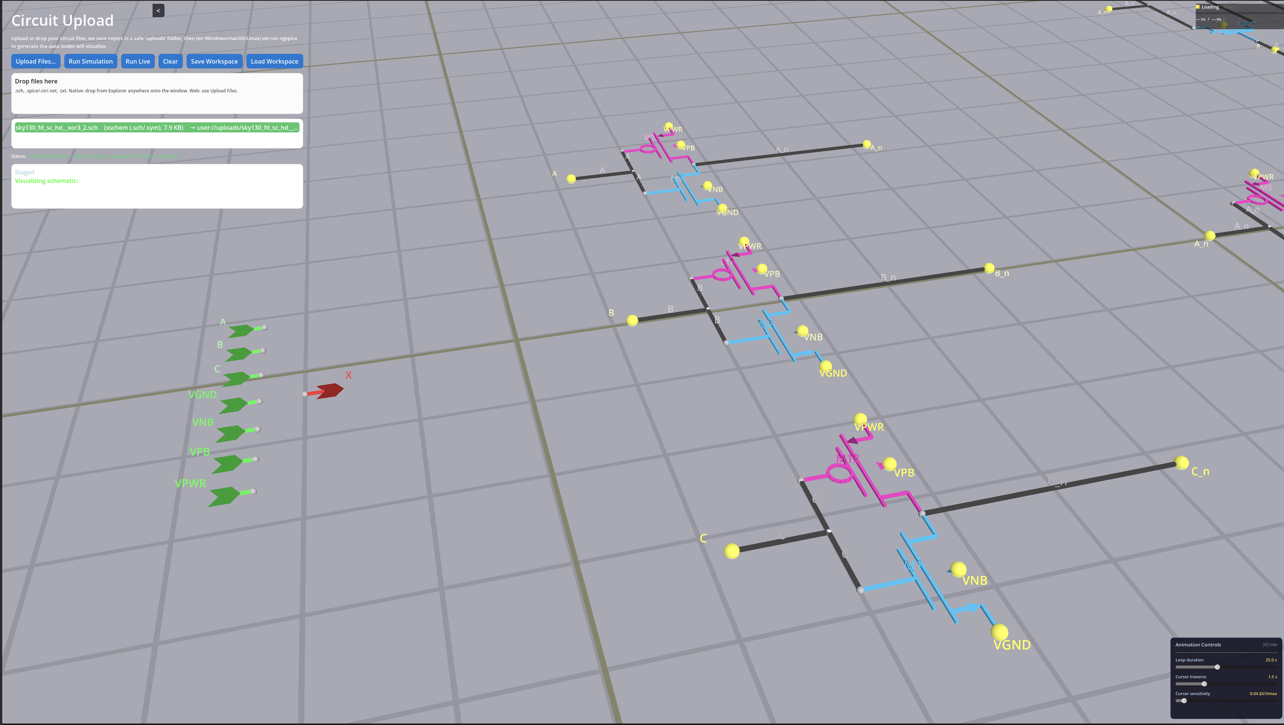Click the '0.04 ΔV/Vmax' sensitivity value
Image resolution: width=1284 pixels, height=725 pixels.
click(x=1263, y=694)
